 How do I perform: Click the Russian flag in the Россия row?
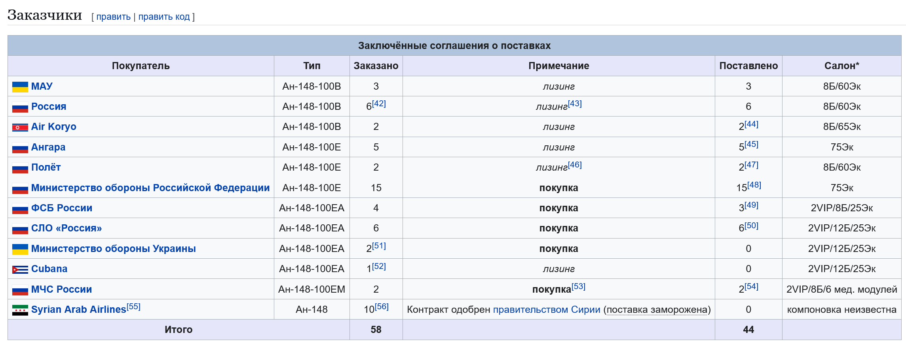[20, 107]
